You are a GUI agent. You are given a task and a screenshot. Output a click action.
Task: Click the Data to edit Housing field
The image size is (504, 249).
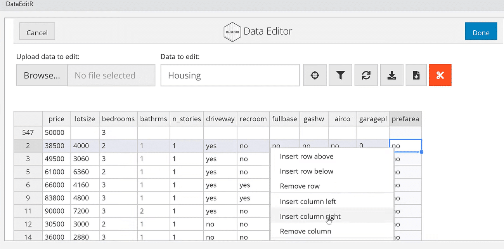(230, 75)
